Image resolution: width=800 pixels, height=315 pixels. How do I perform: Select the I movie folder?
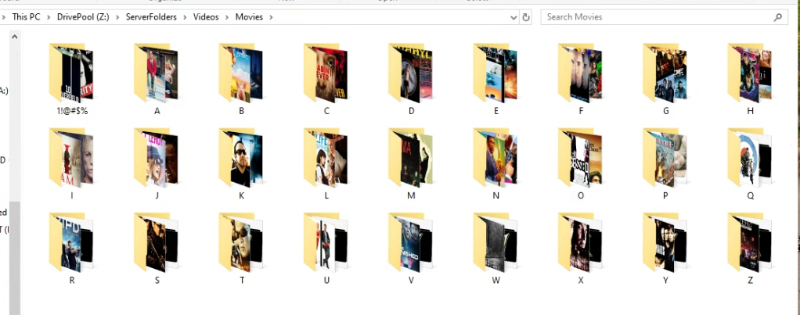coord(71,158)
